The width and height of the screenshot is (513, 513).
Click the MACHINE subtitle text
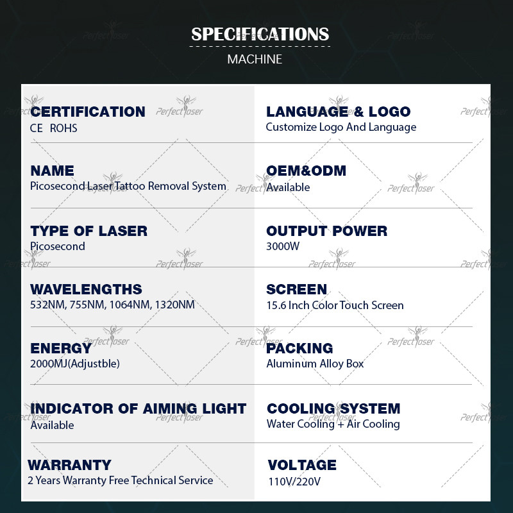tap(255, 60)
